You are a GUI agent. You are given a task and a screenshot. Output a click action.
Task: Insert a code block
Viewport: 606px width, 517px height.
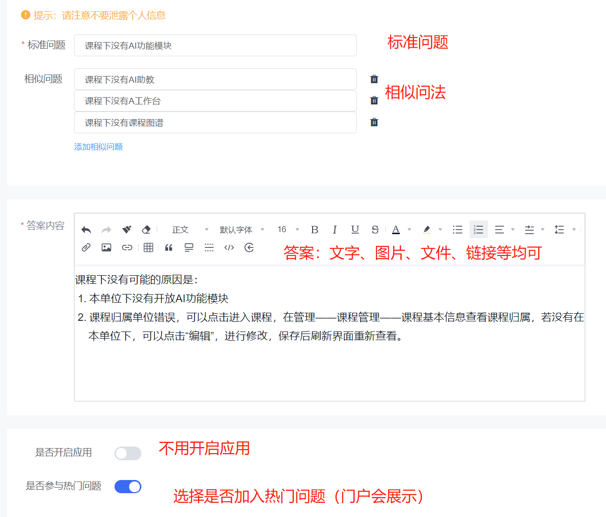(x=229, y=247)
